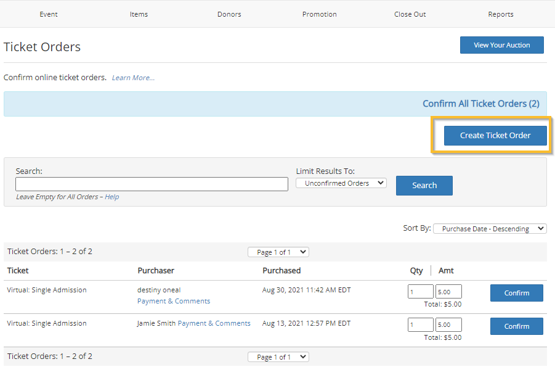Open the Unconfirmed Orders filter dropdown
This screenshot has width=555, height=375.
click(x=341, y=183)
